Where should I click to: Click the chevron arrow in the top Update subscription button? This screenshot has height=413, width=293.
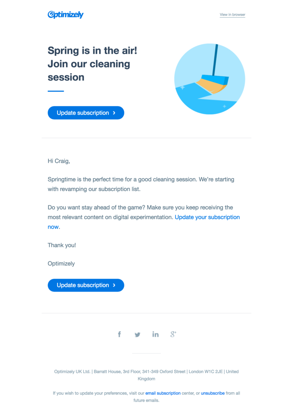(x=114, y=113)
